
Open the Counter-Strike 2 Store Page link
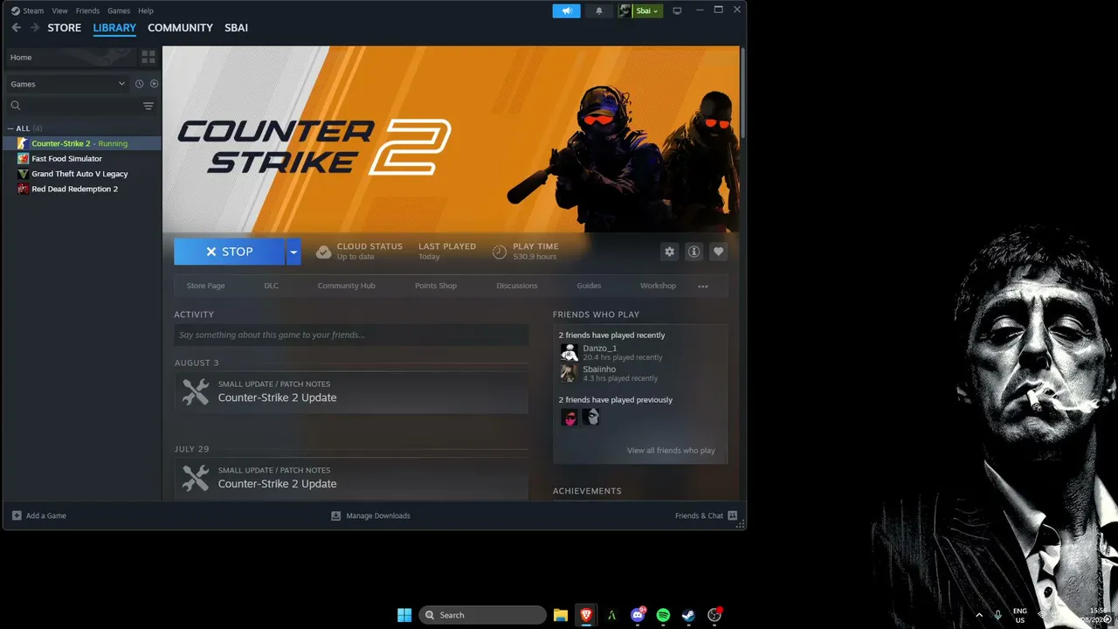tap(205, 286)
